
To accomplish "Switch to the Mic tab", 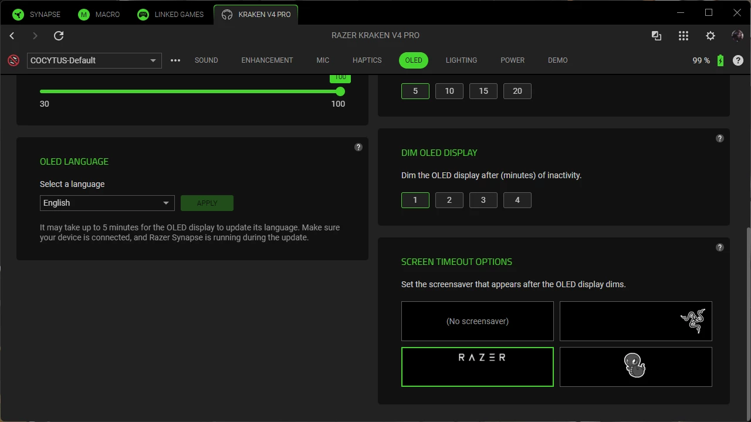I will (323, 60).
